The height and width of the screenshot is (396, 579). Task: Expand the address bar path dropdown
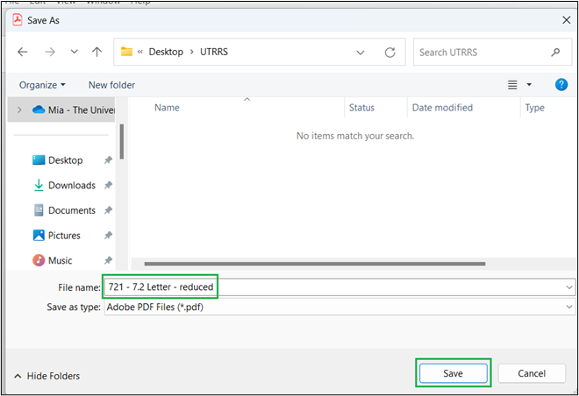(x=361, y=53)
